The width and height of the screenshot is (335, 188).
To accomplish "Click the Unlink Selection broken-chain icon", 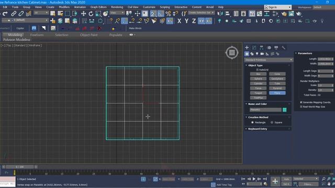I will point(21,14).
